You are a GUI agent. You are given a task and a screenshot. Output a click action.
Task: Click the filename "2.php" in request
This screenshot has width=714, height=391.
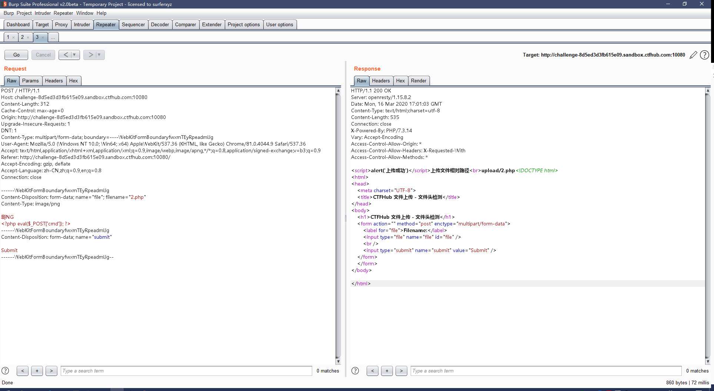click(x=137, y=197)
